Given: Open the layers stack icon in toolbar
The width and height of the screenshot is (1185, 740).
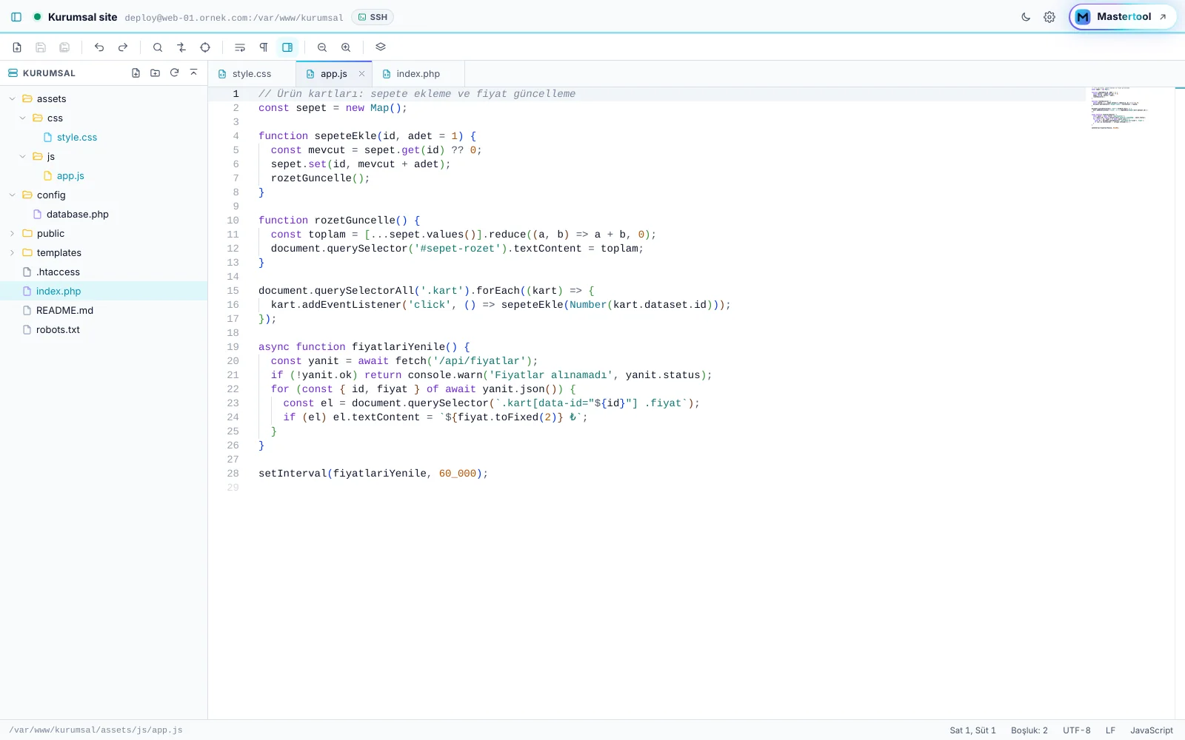Looking at the screenshot, I should pyautogui.click(x=381, y=47).
